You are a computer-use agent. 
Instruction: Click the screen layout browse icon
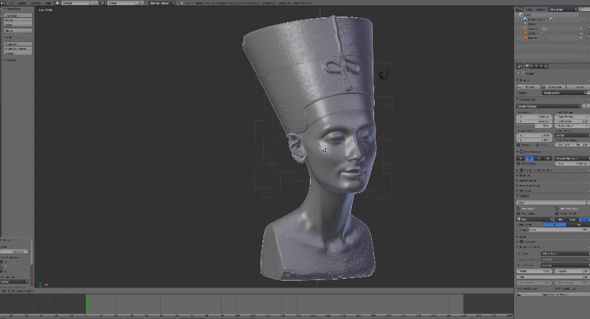(59, 3)
